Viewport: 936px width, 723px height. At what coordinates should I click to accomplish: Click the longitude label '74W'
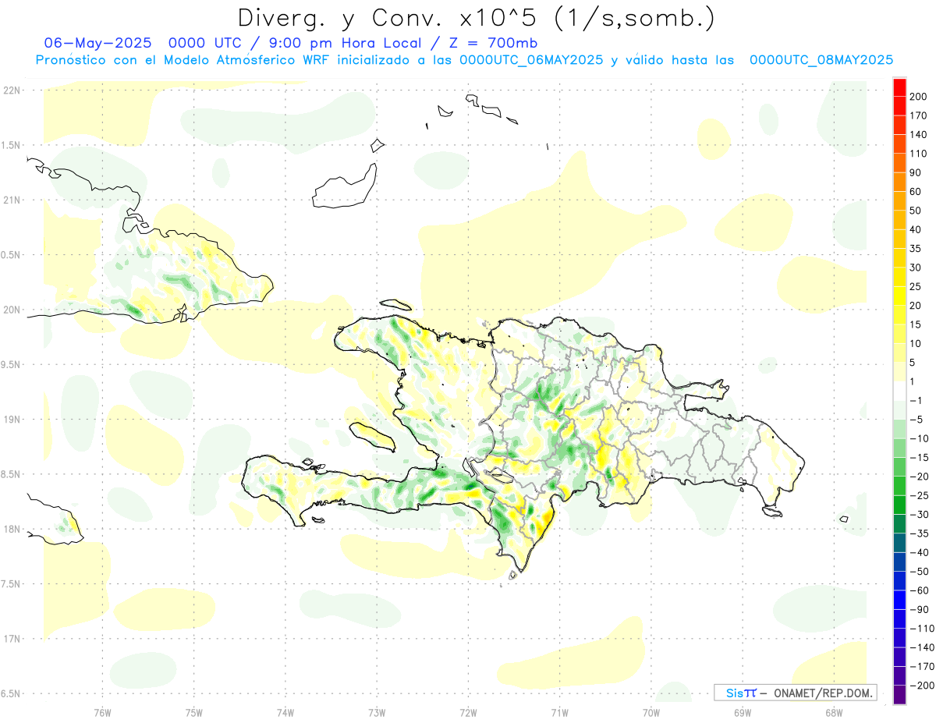[285, 713]
